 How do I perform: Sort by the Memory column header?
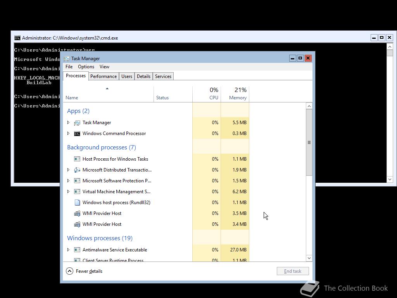pos(235,94)
